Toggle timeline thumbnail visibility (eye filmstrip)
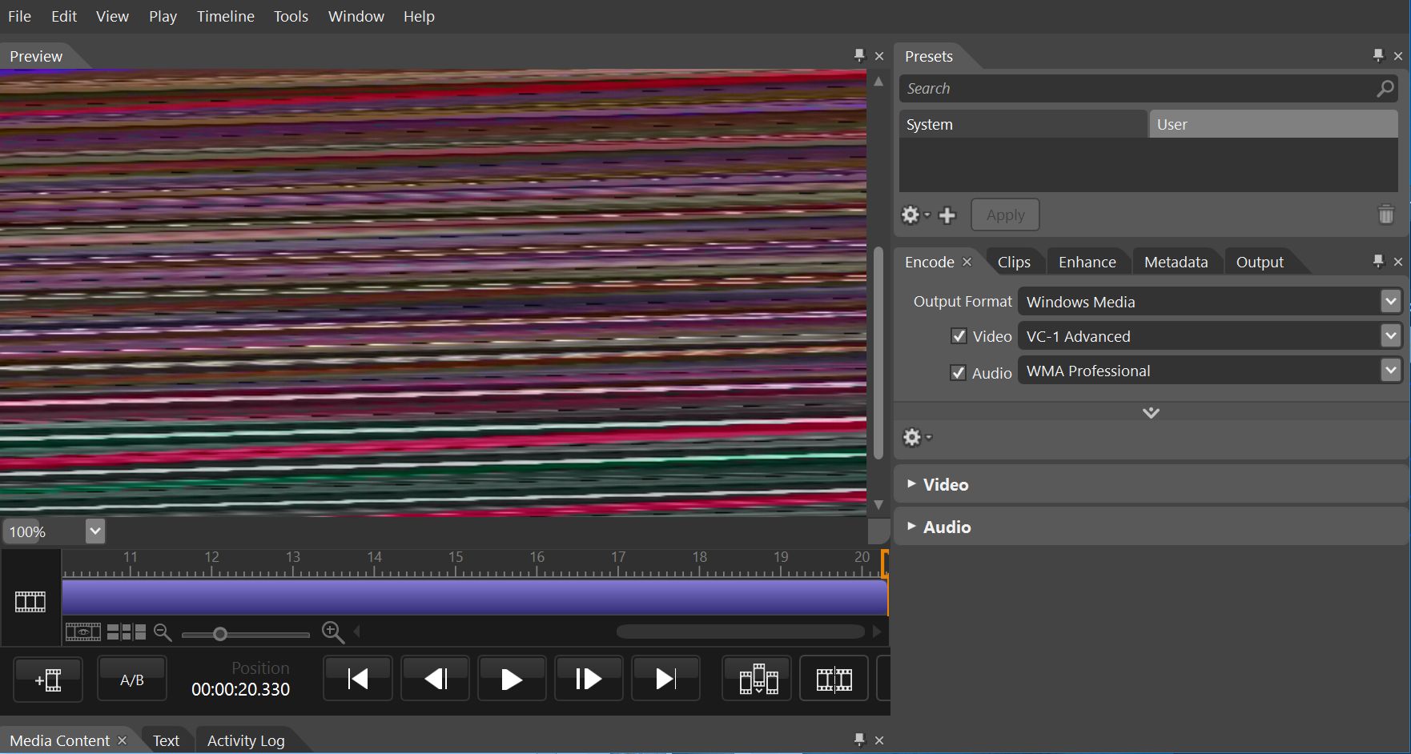 (83, 632)
